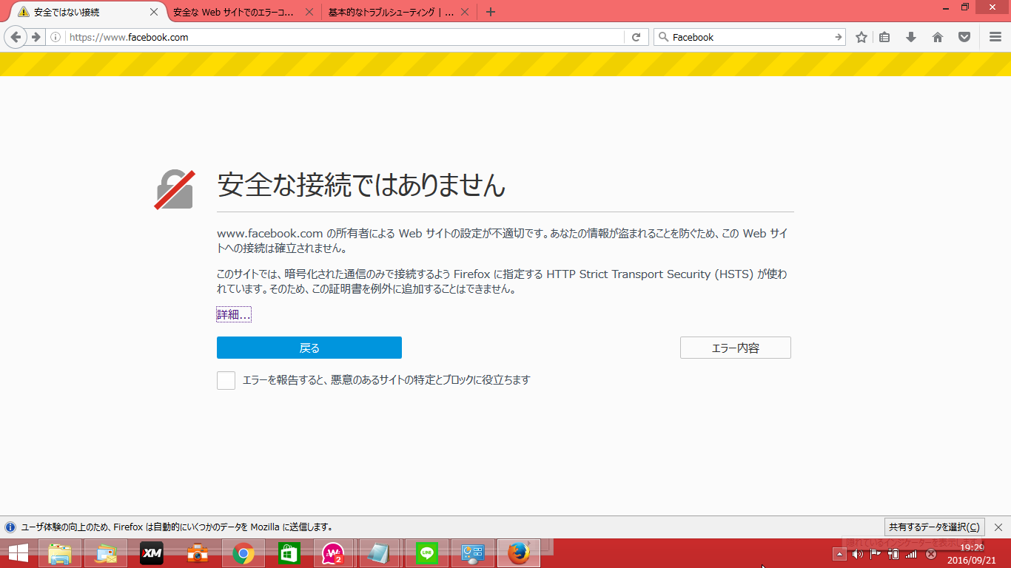1011x568 pixels.
Task: Click the back navigation arrow
Action: 16,37
